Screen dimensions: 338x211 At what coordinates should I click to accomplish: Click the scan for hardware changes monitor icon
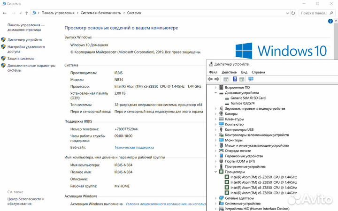pyautogui.click(x=251, y=79)
